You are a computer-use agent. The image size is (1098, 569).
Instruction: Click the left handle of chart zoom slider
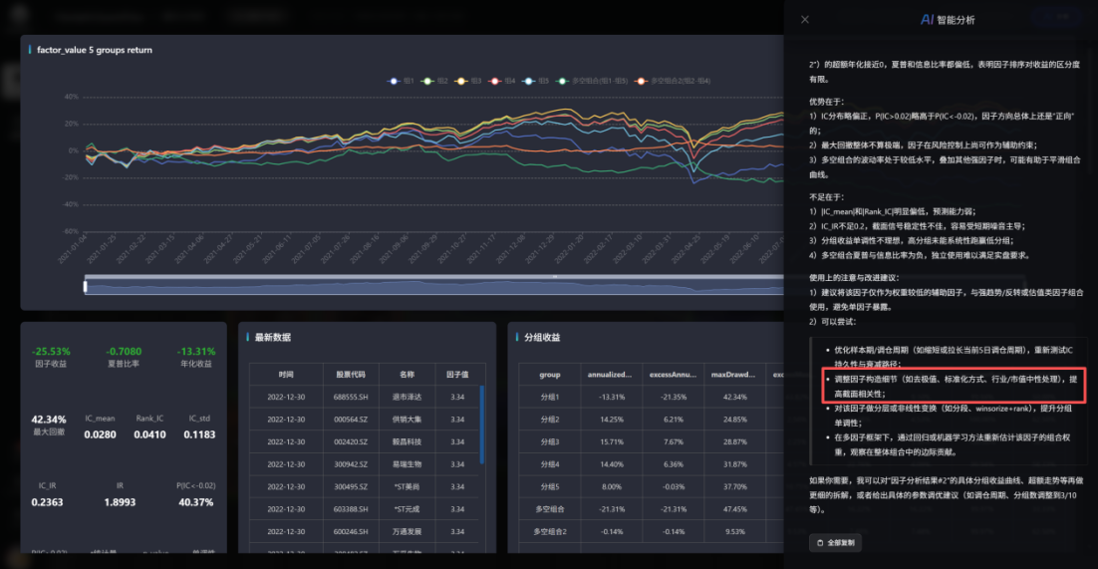coord(86,286)
